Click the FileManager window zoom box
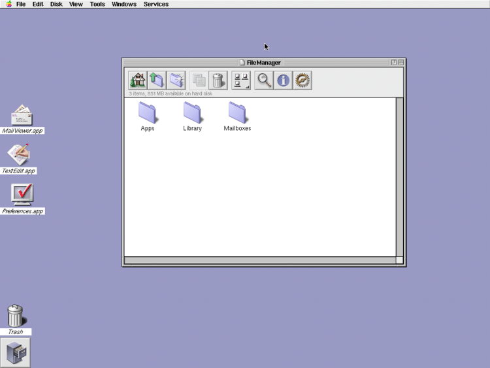 [394, 63]
